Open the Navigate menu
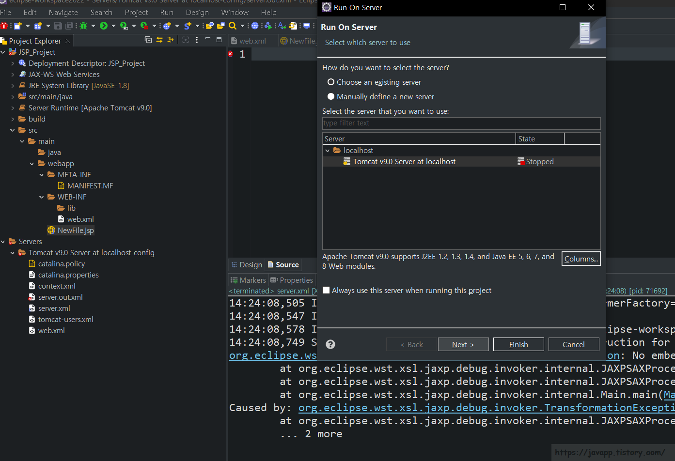The width and height of the screenshot is (675, 461). [63, 12]
